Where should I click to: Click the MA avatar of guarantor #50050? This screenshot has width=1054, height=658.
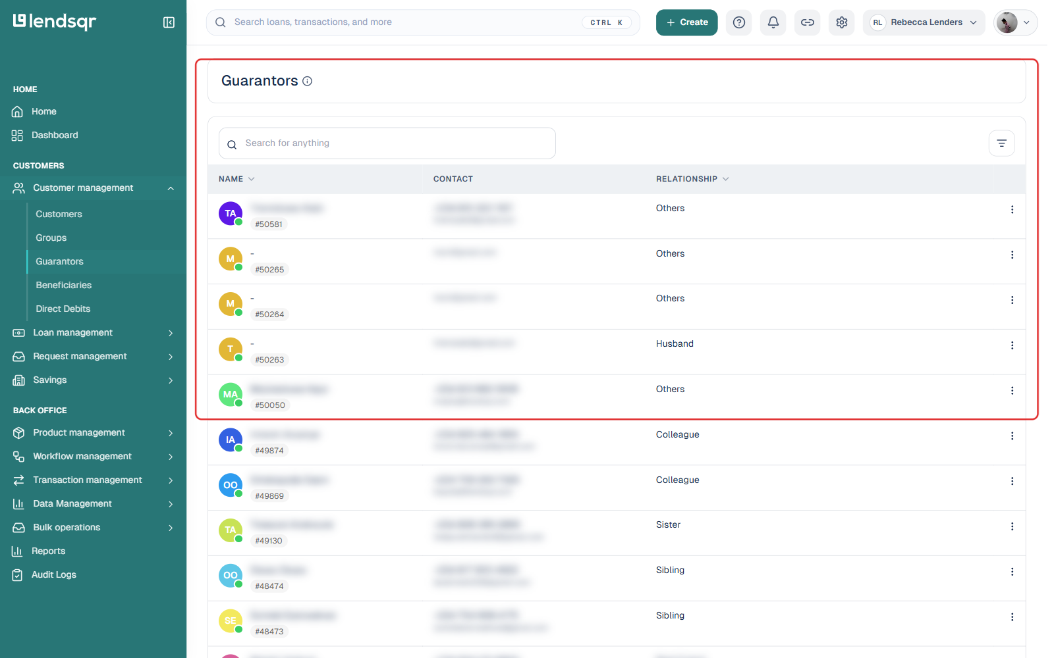(x=231, y=395)
